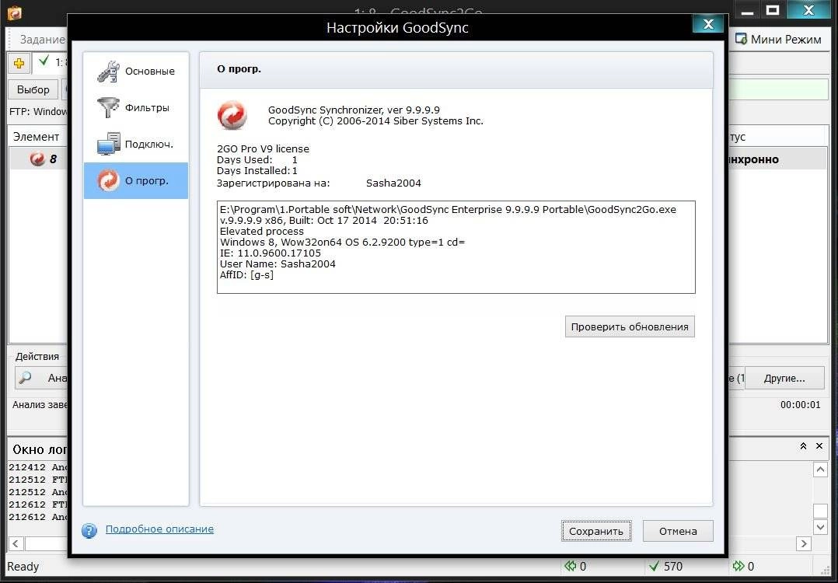
Task: Maximize the main GoodSync2Go window
Action: tap(772, 10)
